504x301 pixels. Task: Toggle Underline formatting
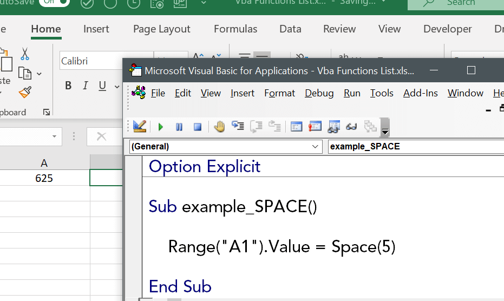pos(102,86)
